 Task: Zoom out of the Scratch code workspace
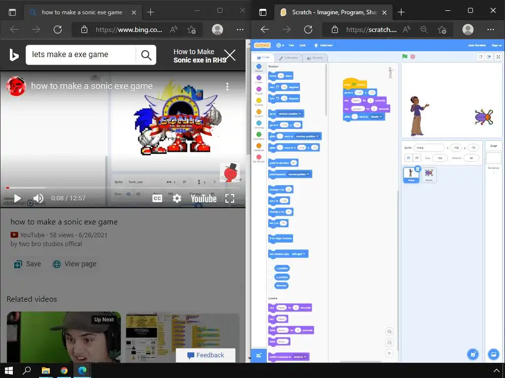point(390,343)
